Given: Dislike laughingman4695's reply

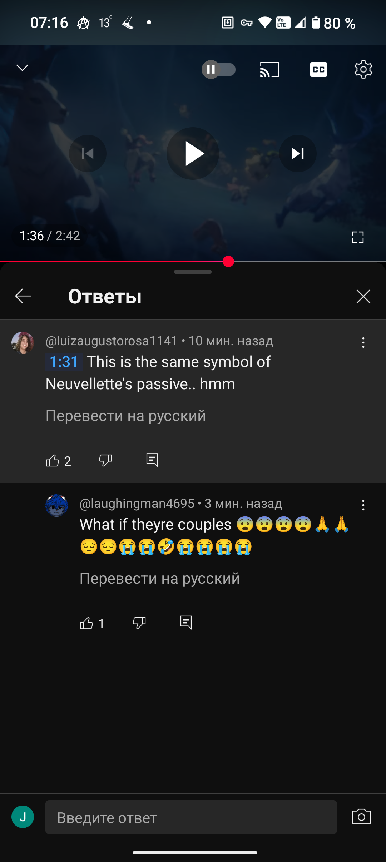Looking at the screenshot, I should 139,623.
